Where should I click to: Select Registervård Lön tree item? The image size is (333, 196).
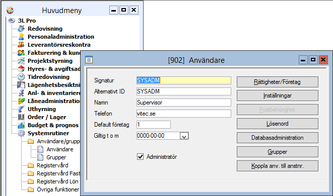pyautogui.click(x=57, y=181)
